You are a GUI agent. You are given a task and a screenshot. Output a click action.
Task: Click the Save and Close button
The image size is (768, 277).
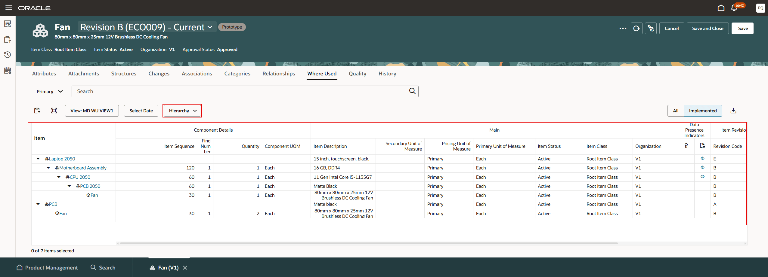click(708, 28)
